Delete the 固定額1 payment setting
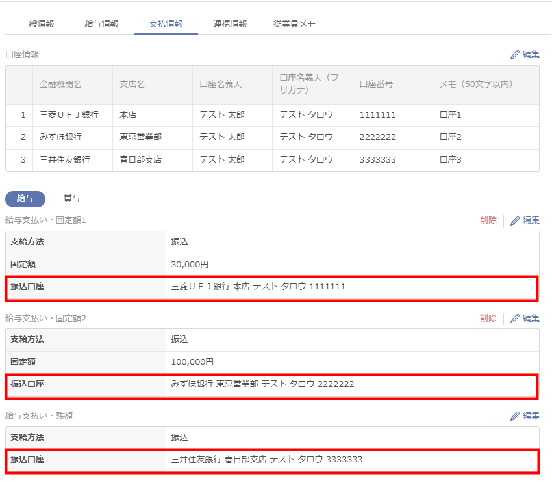This screenshot has height=498, width=552. coord(488,220)
